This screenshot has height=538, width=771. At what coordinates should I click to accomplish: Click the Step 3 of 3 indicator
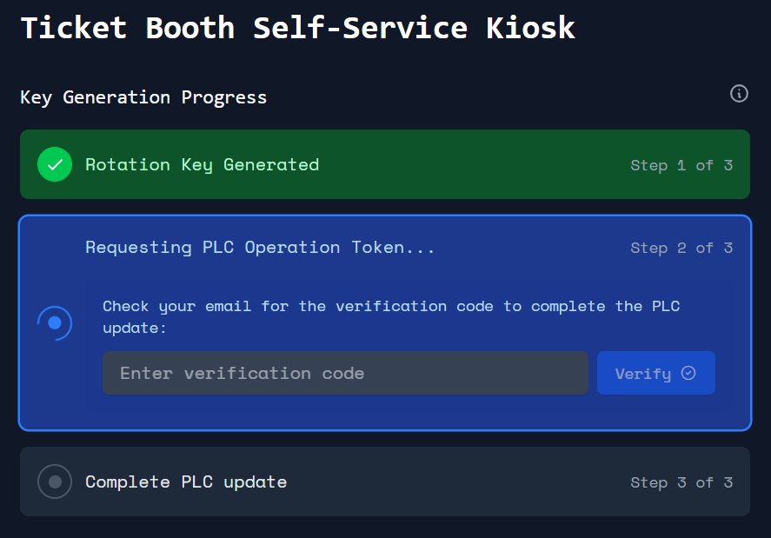(x=681, y=482)
